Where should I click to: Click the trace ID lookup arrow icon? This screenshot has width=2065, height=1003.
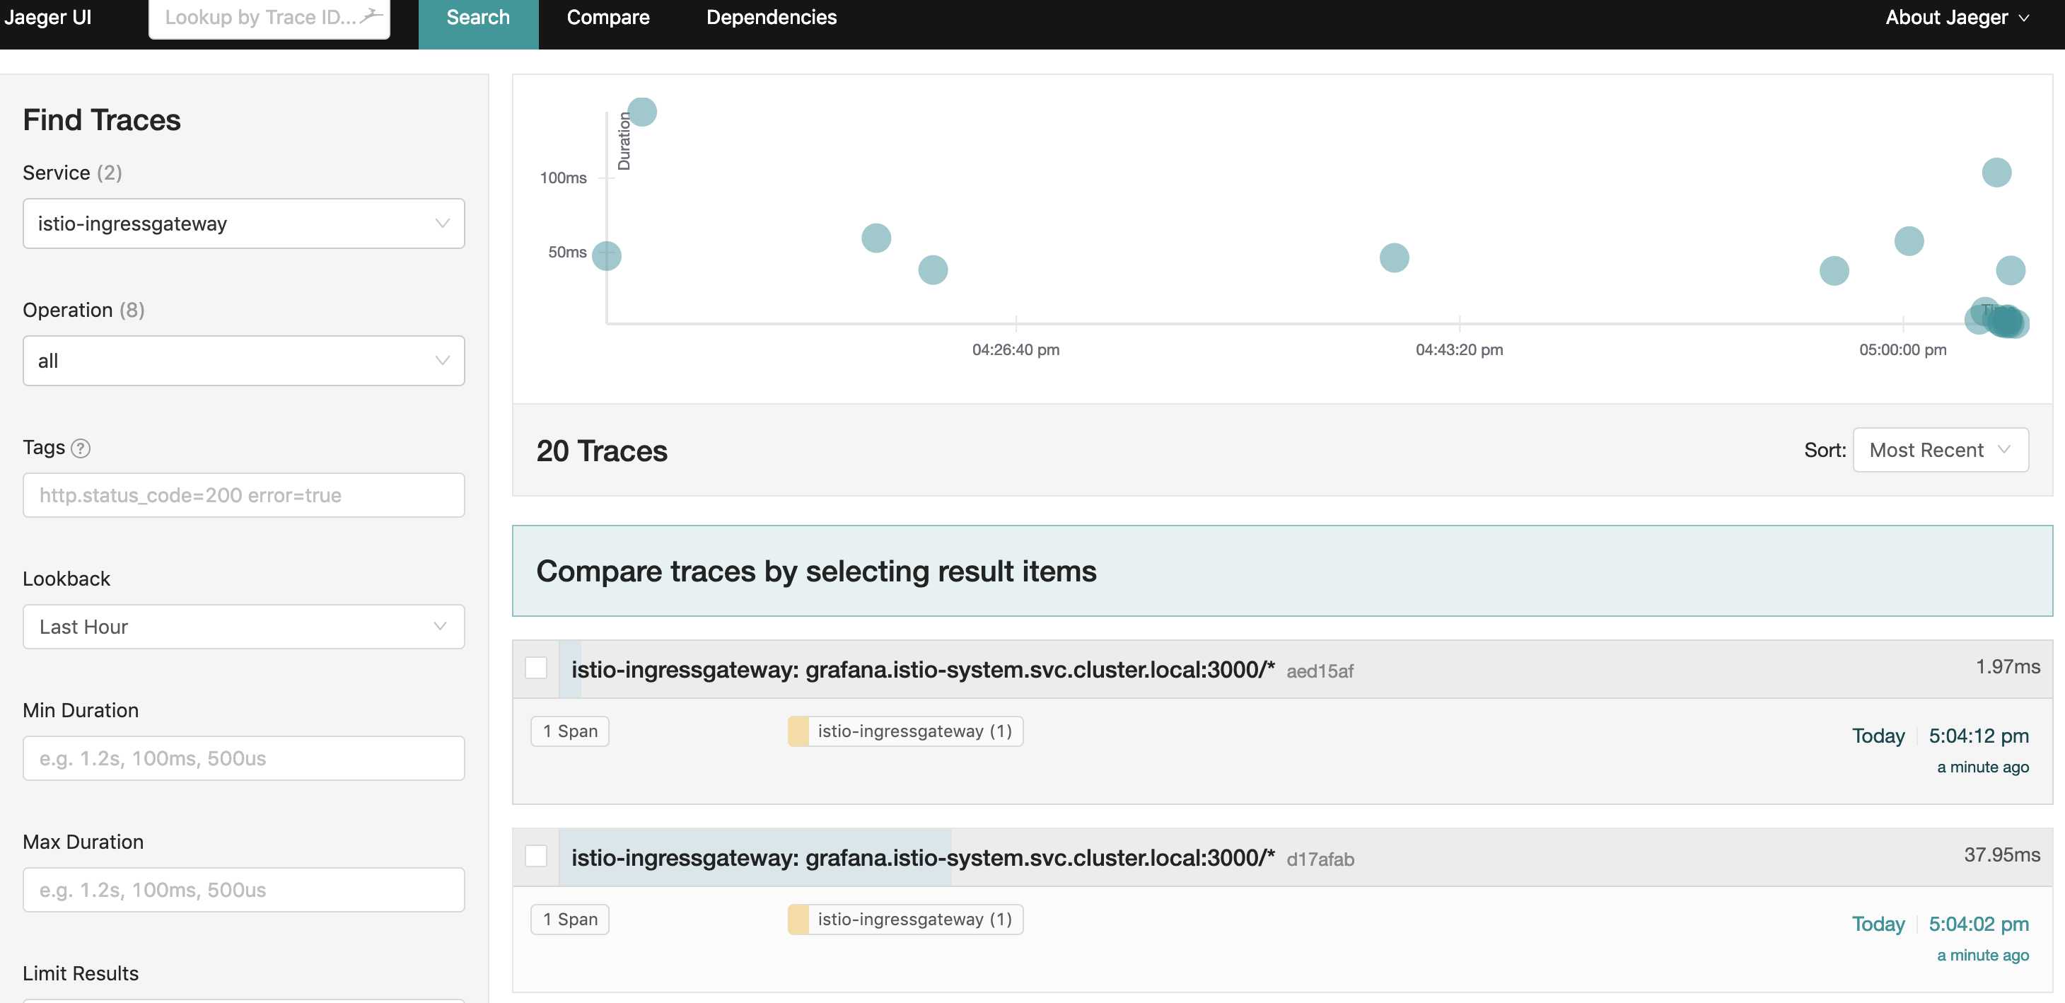371,16
